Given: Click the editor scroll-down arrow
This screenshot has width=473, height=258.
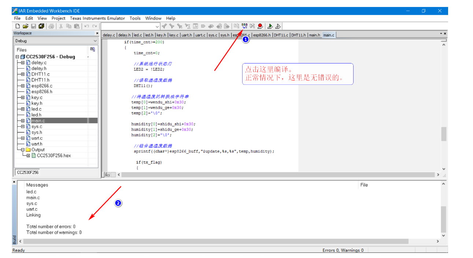Looking at the screenshot, I should pyautogui.click(x=444, y=169).
